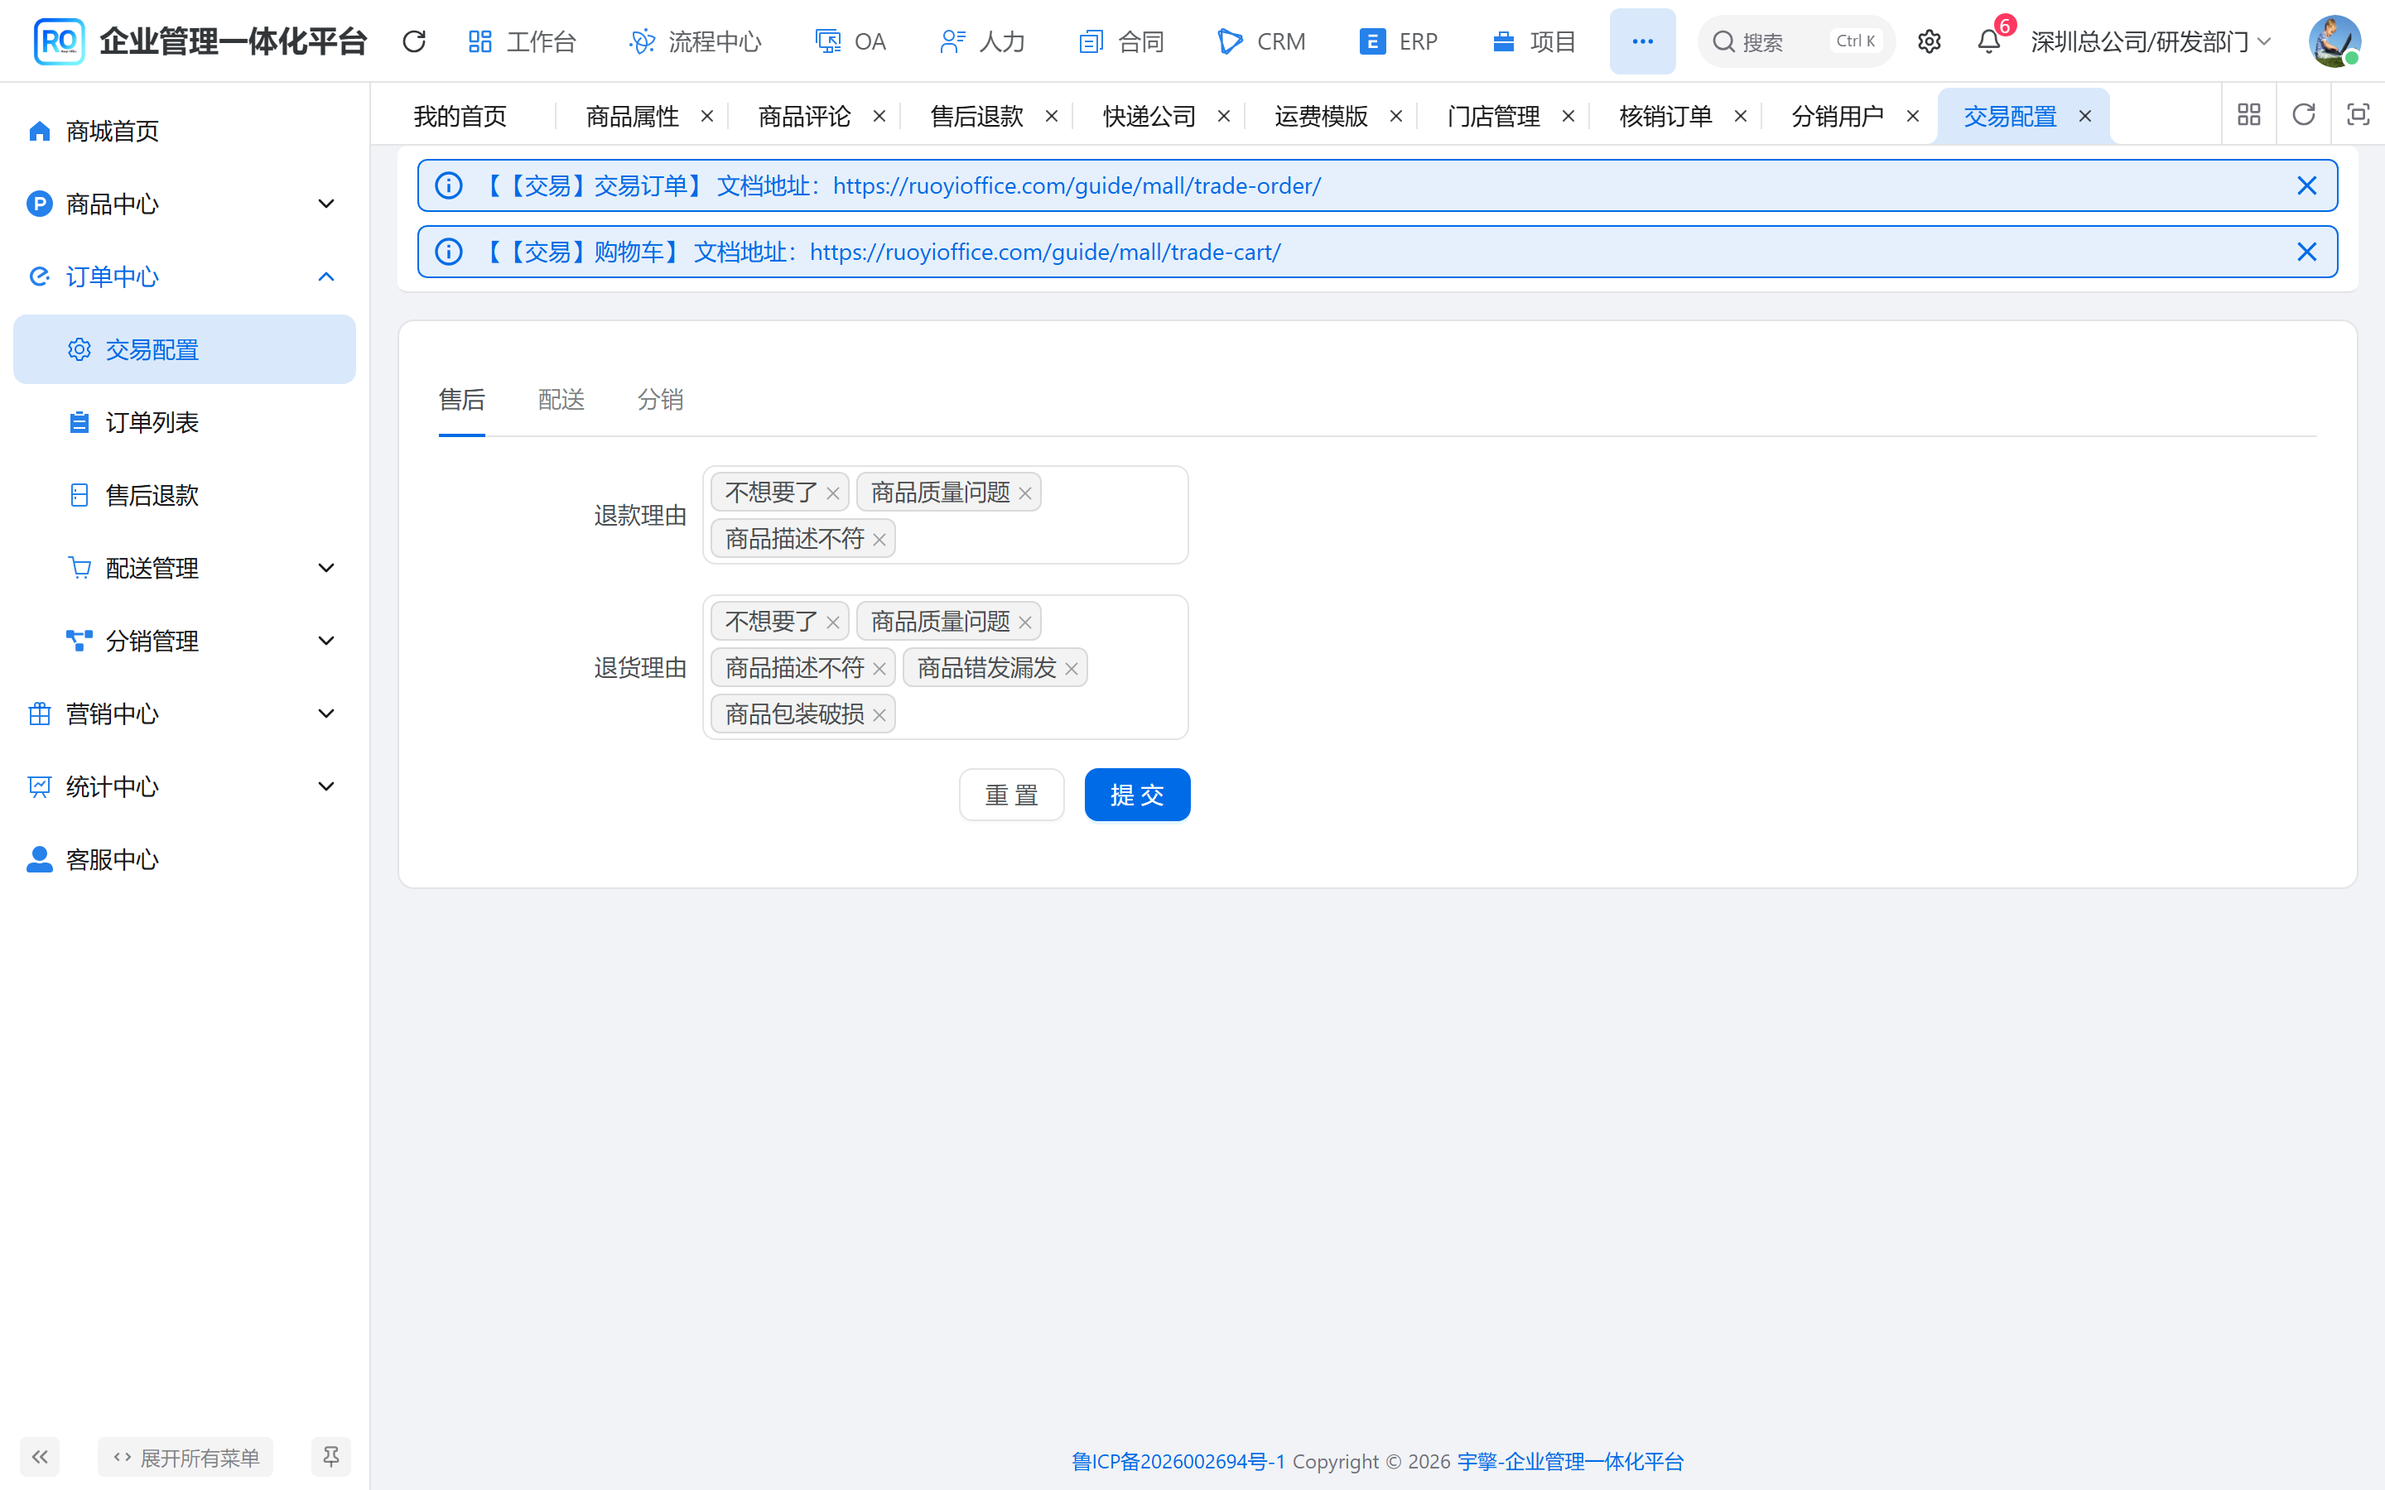Remove 不想要了 tag from 退货理由
Image resolution: width=2385 pixels, height=1490 pixels.
click(833, 622)
